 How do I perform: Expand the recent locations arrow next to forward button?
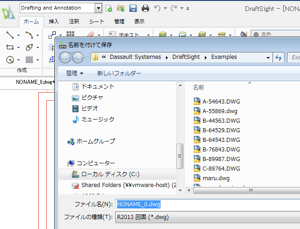click(87, 57)
